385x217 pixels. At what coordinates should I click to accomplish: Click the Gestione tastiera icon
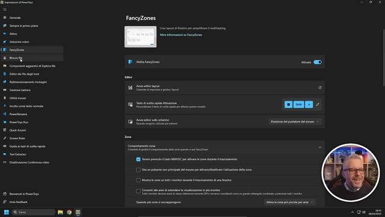click(x=5, y=90)
